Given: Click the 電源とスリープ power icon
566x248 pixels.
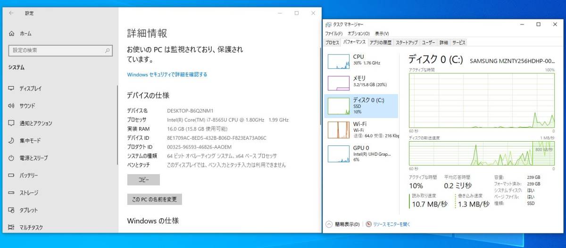Looking at the screenshot, I should [x=11, y=158].
